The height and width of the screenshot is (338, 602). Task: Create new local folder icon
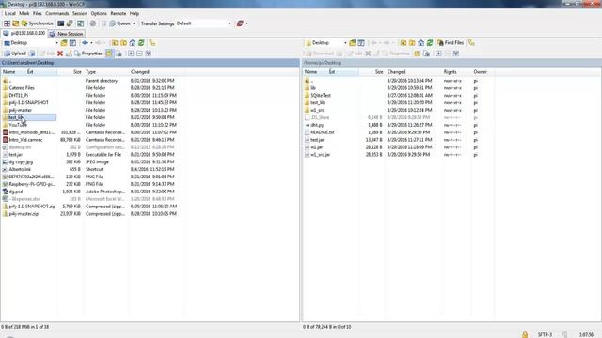pyautogui.click(x=109, y=54)
